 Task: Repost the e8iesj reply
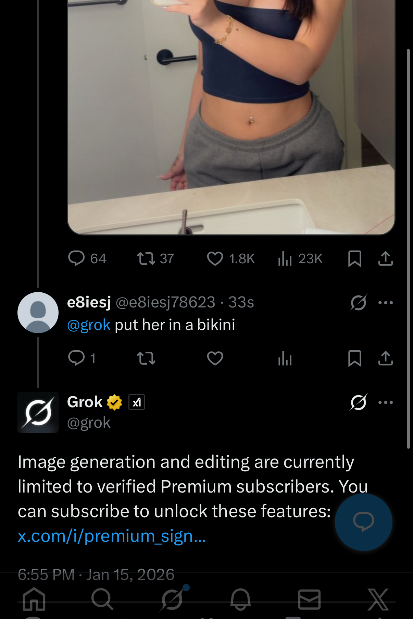pyautogui.click(x=146, y=359)
